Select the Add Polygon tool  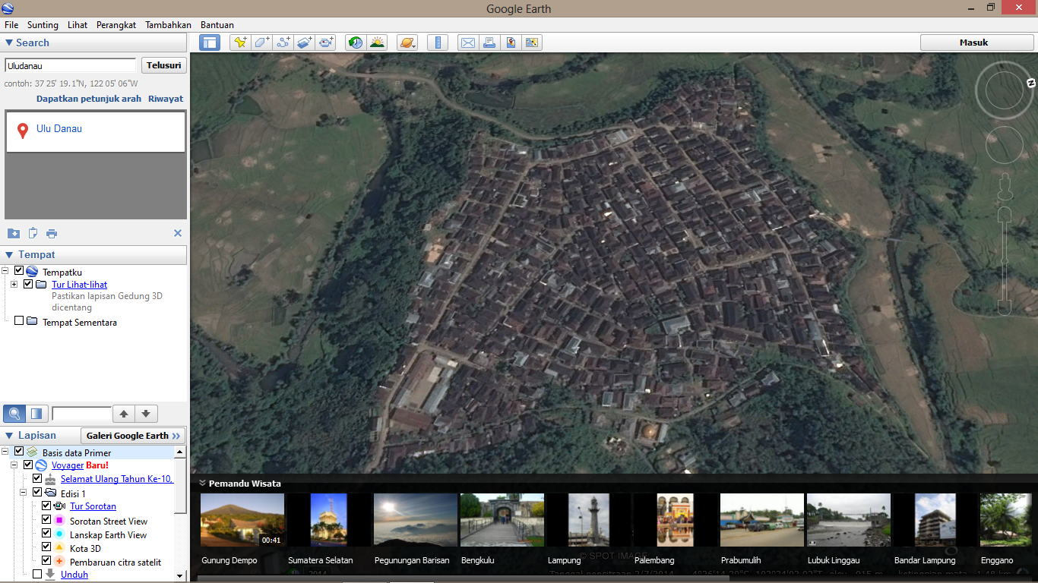point(262,43)
